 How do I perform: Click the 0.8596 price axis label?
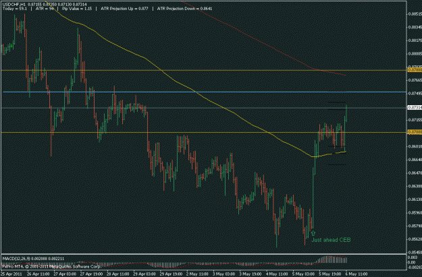(x=415, y=212)
